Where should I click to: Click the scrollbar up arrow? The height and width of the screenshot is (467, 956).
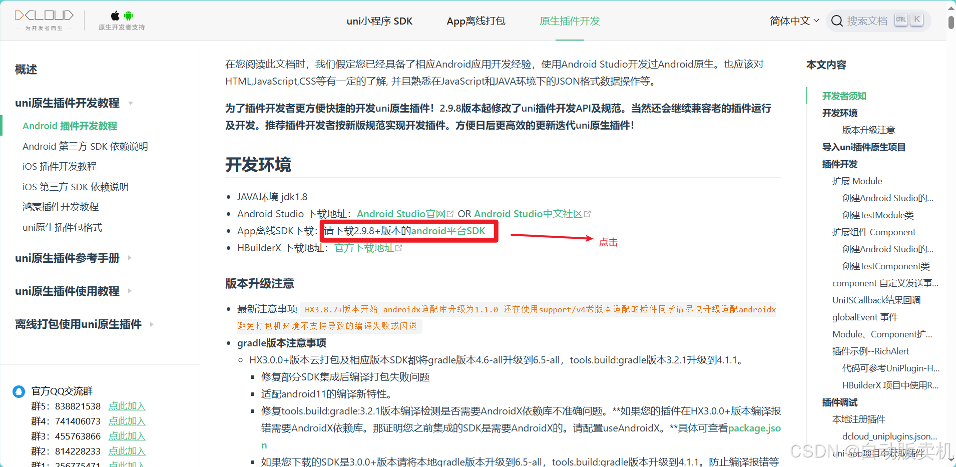[x=951, y=8]
